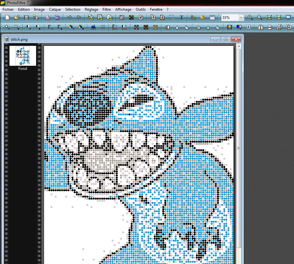
Task: Click the vertical scrollbar up arrow
Action: pyautogui.click(x=239, y=46)
